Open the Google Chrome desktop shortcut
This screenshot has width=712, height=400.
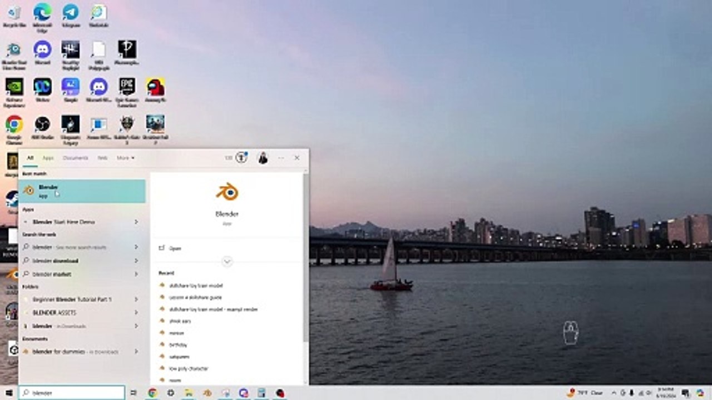point(14,124)
